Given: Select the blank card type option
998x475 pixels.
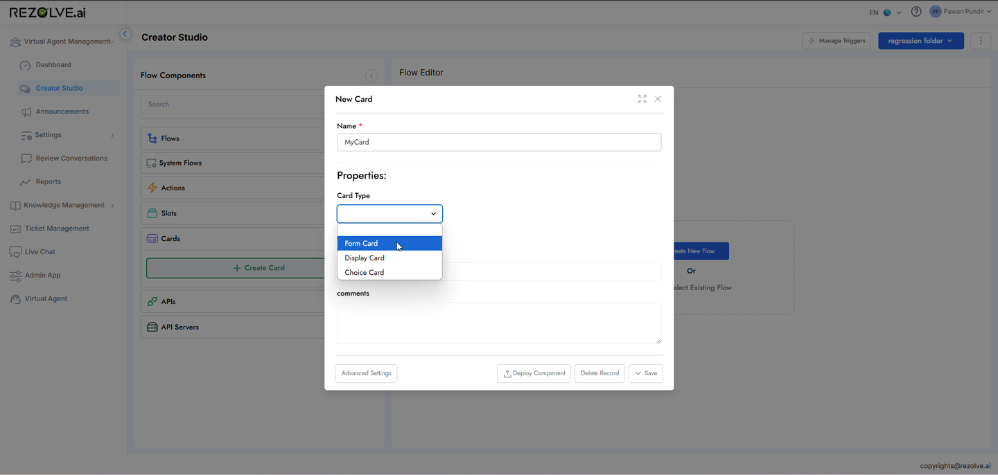Looking at the screenshot, I should 389,231.
